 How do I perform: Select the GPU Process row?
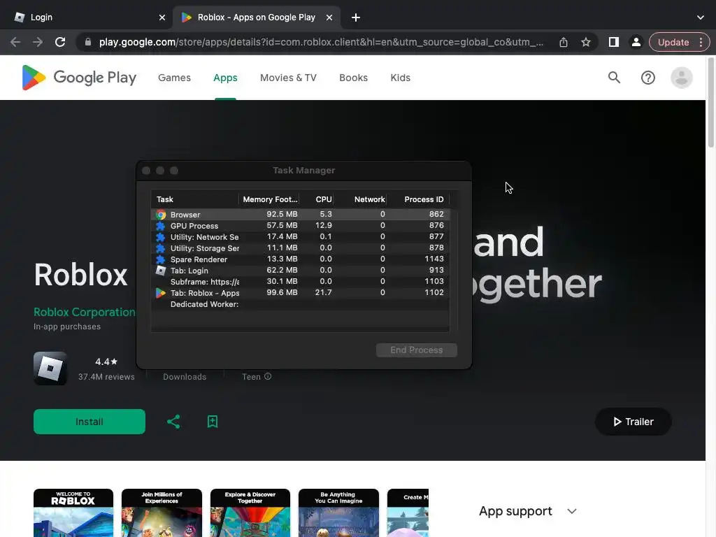[x=300, y=226]
